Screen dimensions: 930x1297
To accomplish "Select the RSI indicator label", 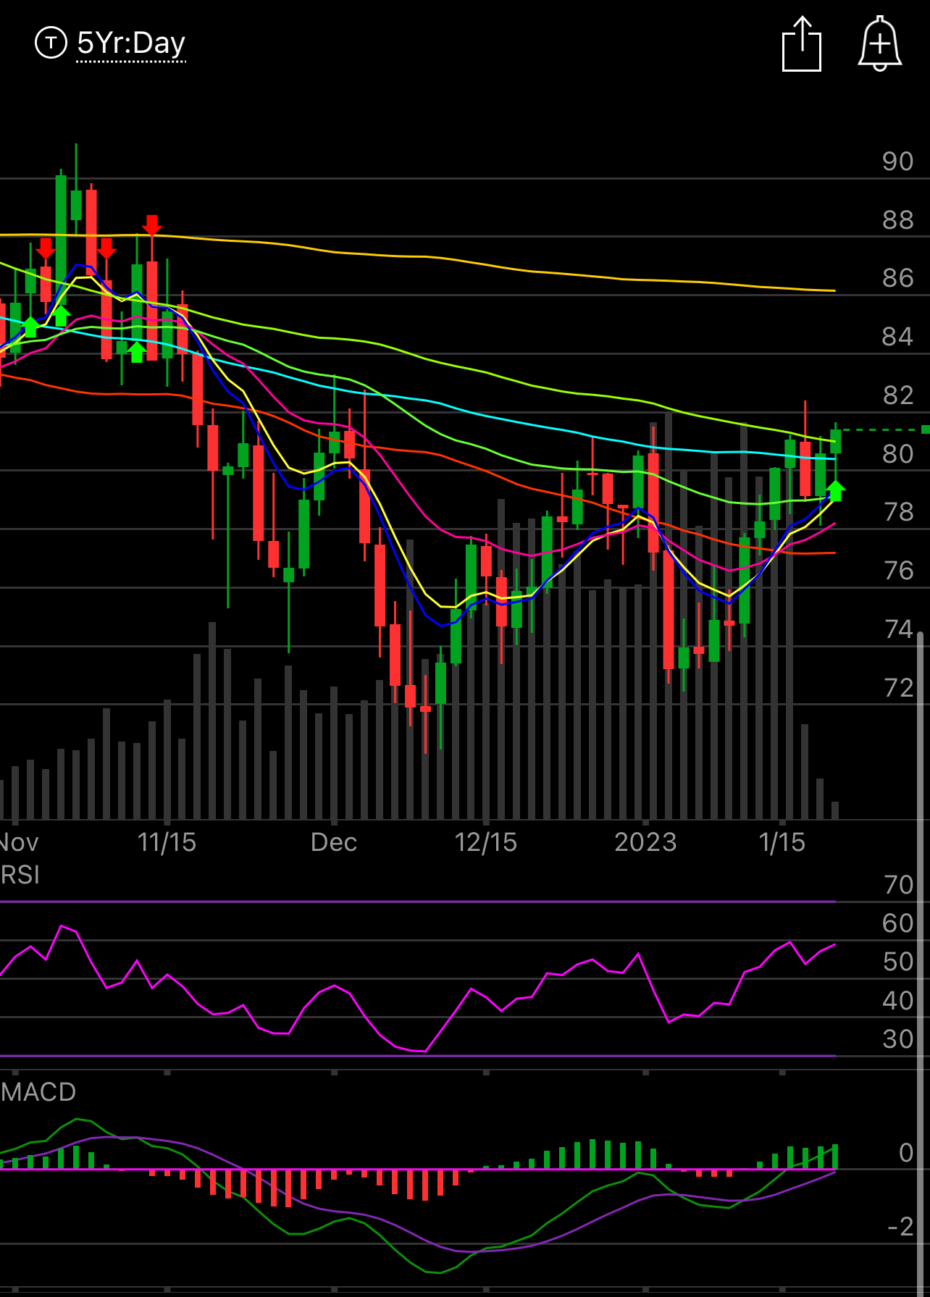I will [20, 875].
